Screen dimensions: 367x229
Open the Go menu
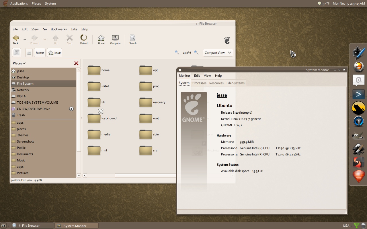tap(45, 29)
